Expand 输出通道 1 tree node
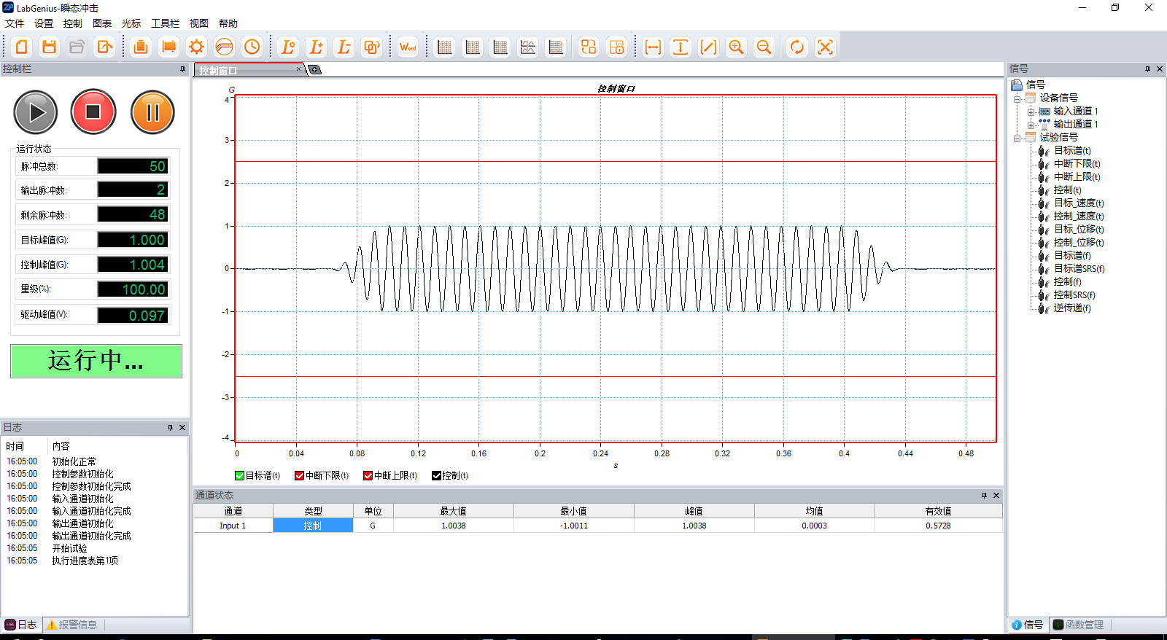The height and width of the screenshot is (640, 1167). (x=1031, y=125)
